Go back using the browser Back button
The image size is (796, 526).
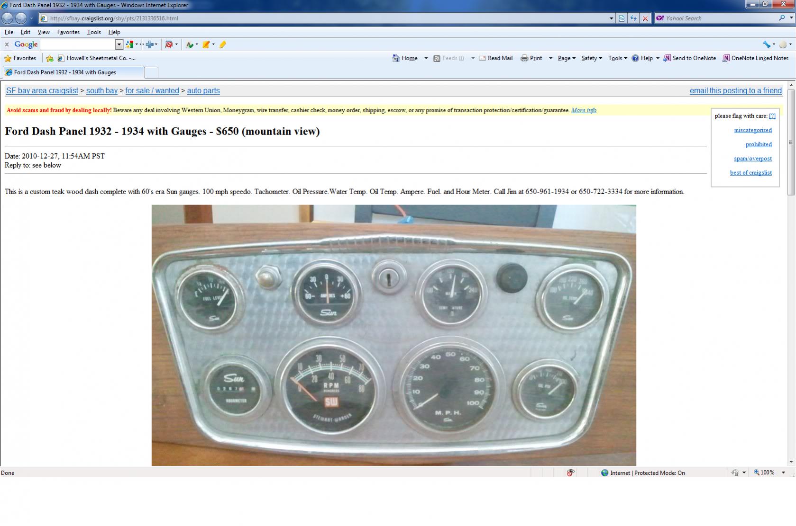7,18
